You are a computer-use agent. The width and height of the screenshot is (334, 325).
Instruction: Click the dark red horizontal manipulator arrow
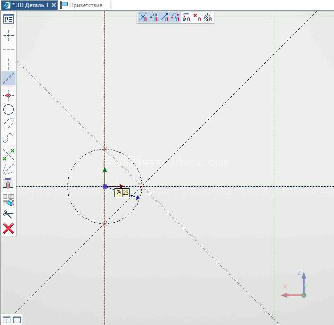click(122, 186)
